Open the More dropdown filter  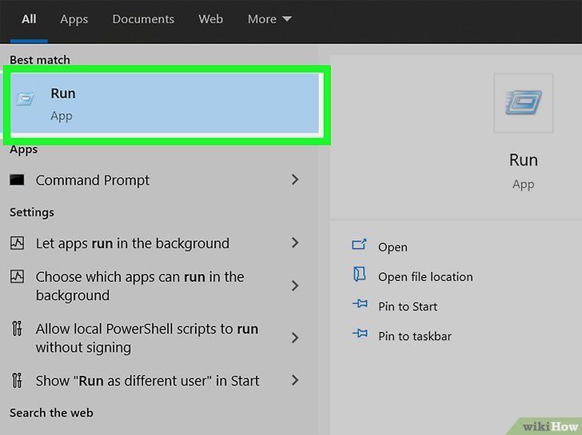coord(269,19)
